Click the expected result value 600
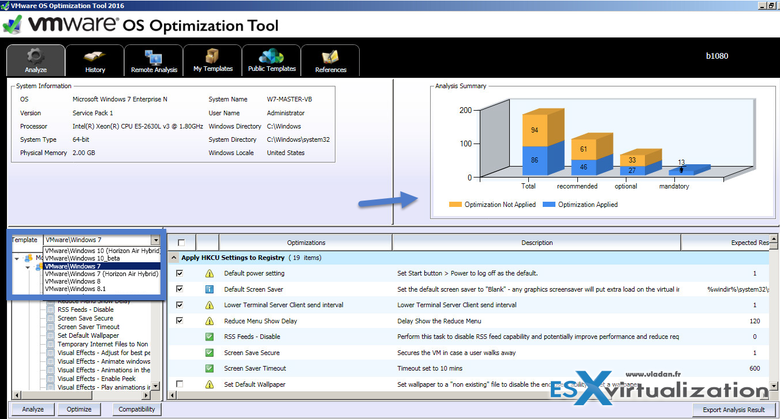 [x=755, y=368]
